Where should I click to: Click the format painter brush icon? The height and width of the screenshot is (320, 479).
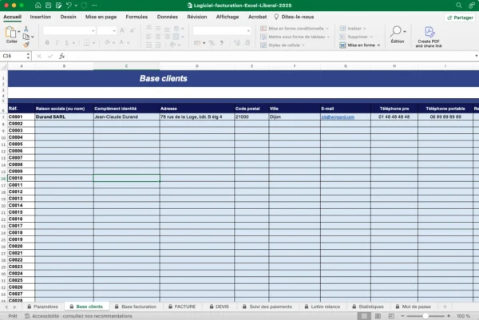click(x=26, y=45)
